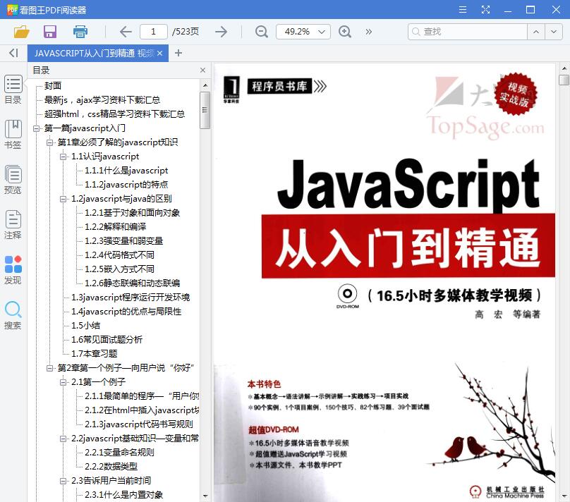This screenshot has width=570, height=502.
Task: Click the 查找 search input field
Action: coord(468,32)
